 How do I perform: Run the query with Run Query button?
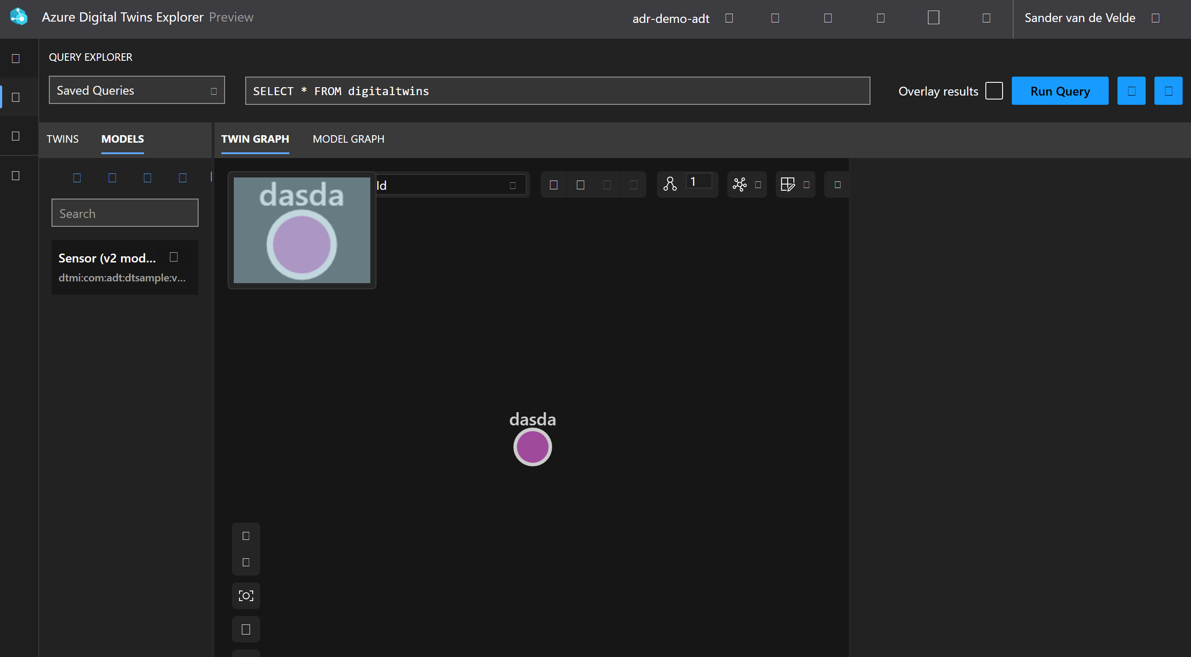[1060, 91]
